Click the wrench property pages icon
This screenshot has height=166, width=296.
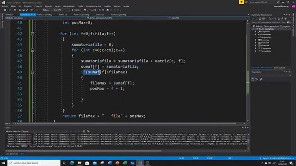coord(261,79)
